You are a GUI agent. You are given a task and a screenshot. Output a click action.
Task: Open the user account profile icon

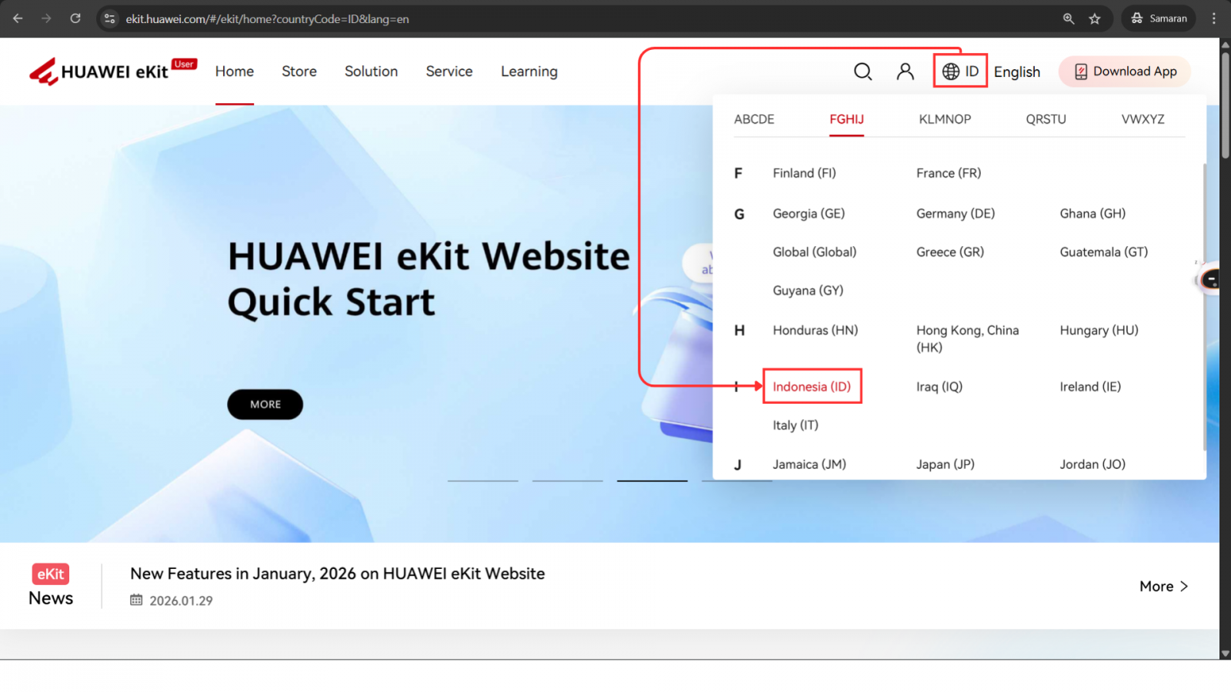point(905,72)
